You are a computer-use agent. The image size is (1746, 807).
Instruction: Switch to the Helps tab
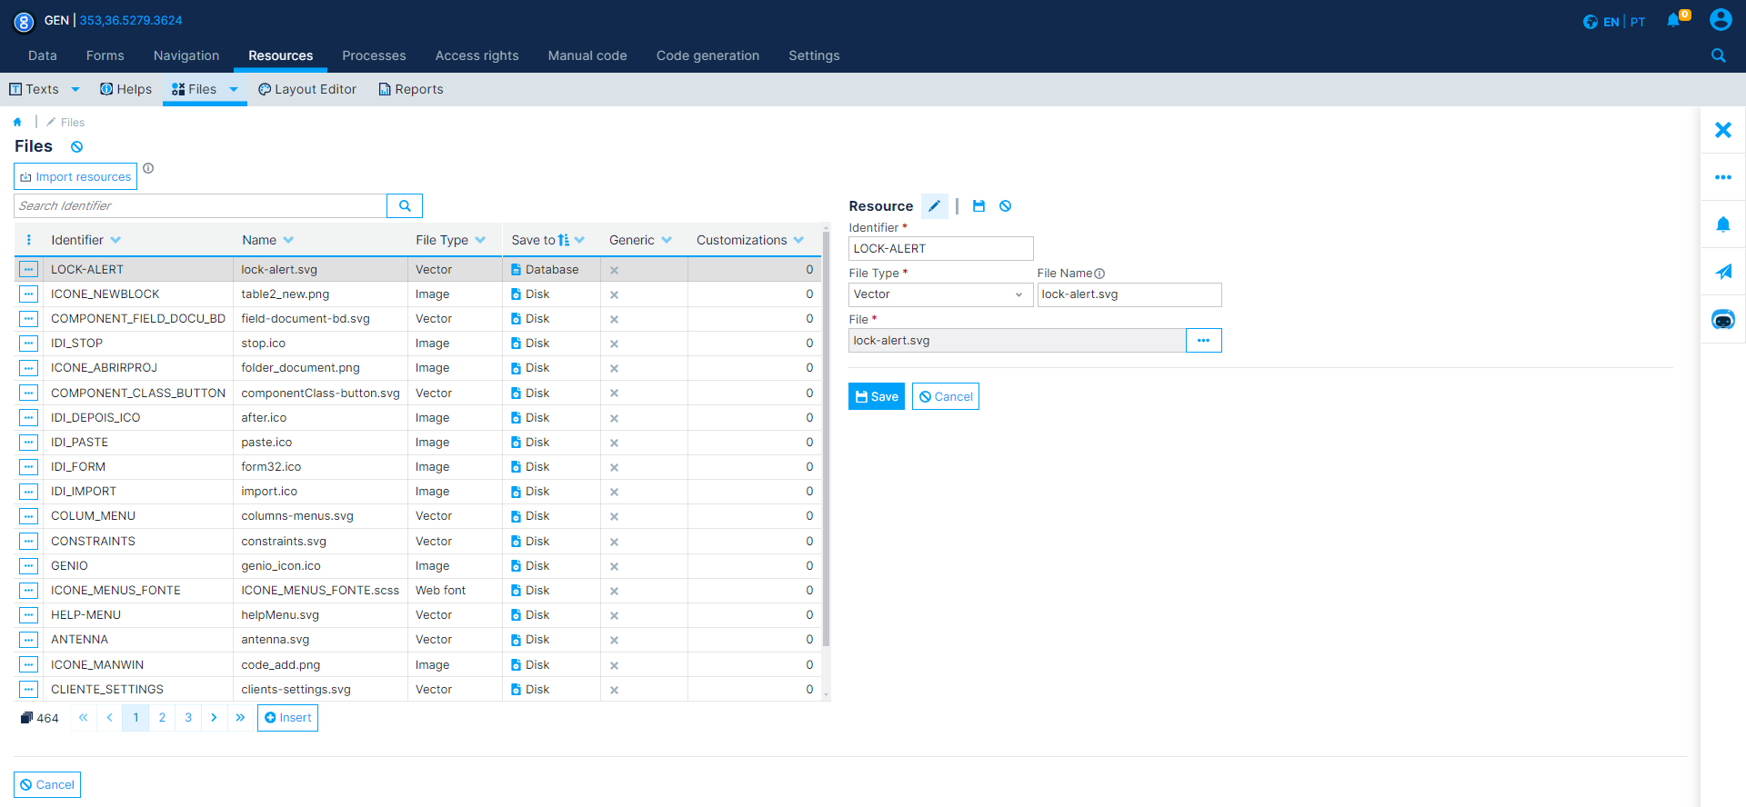click(126, 89)
